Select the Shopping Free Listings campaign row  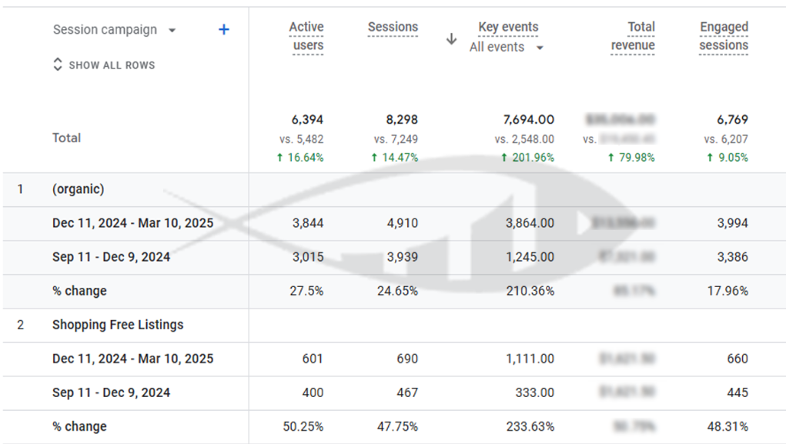118,325
